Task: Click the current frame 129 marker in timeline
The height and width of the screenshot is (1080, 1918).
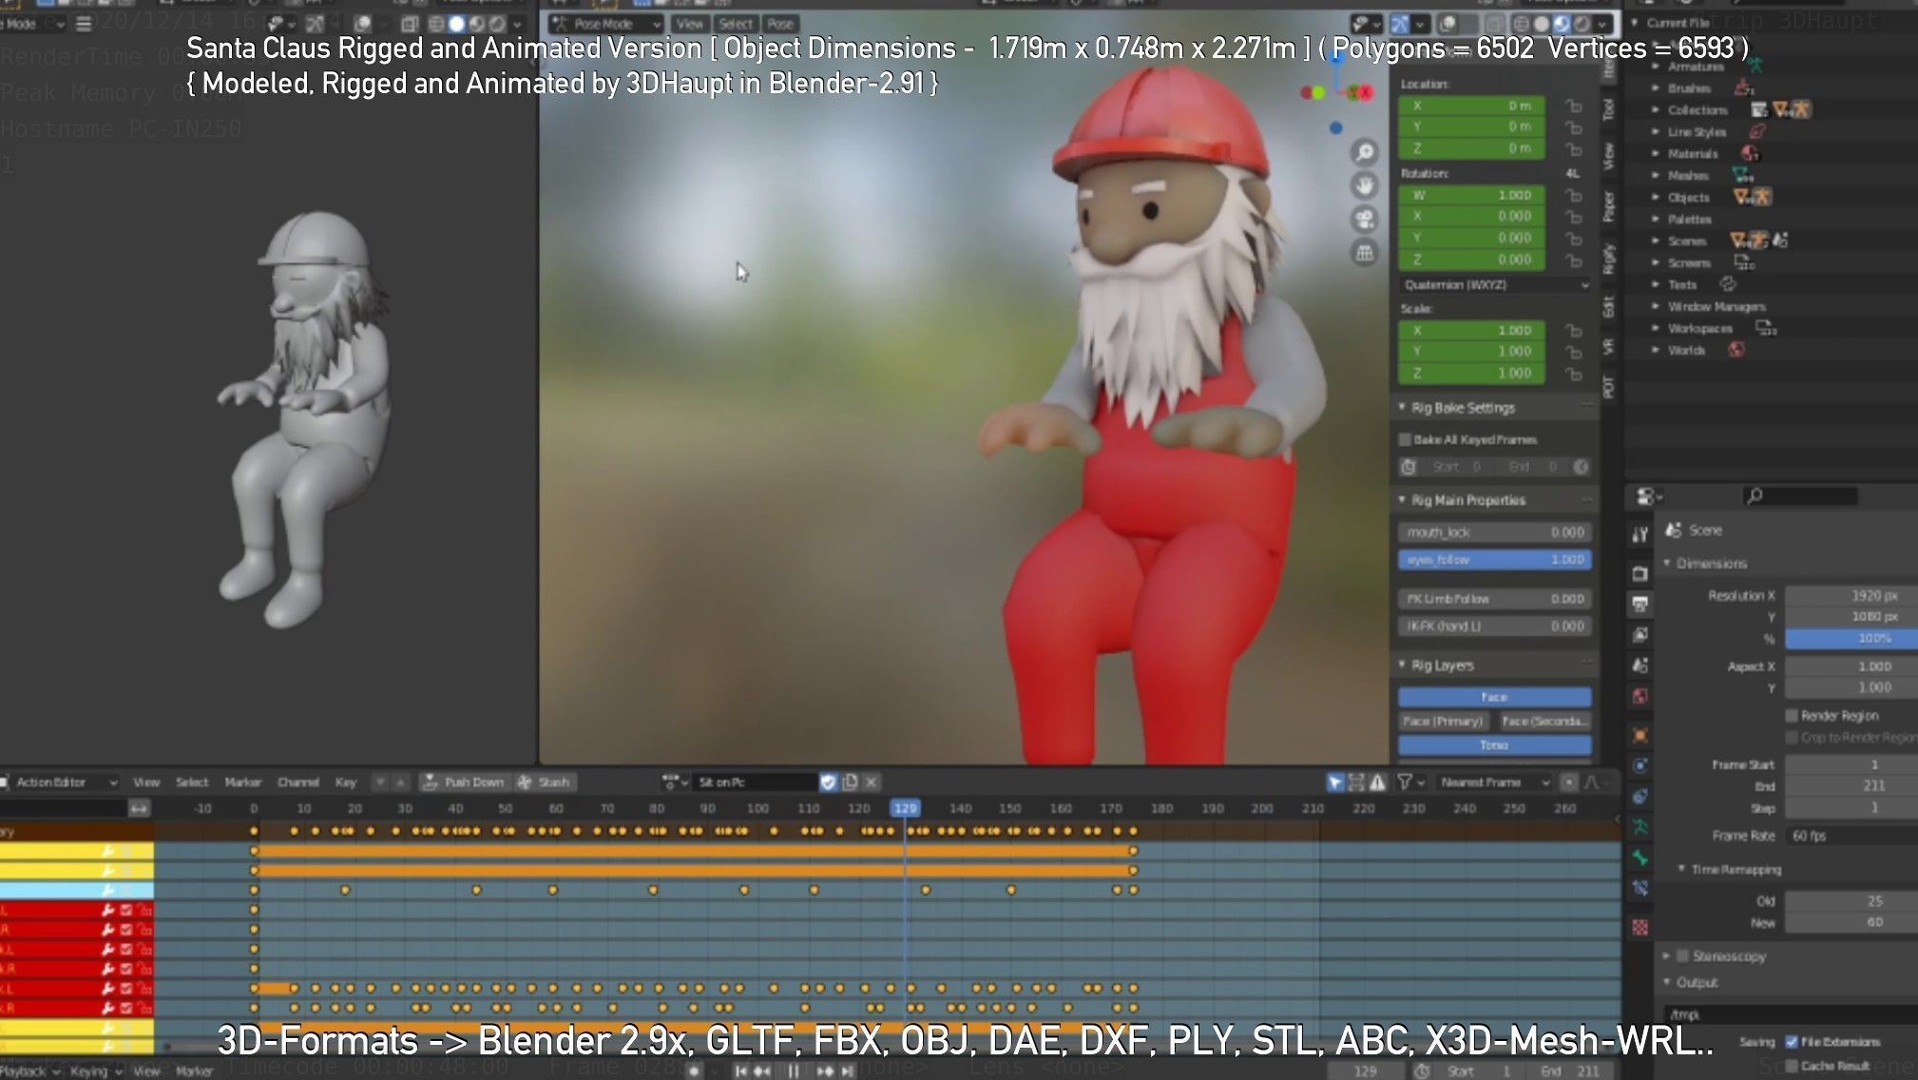Action: pyautogui.click(x=905, y=808)
